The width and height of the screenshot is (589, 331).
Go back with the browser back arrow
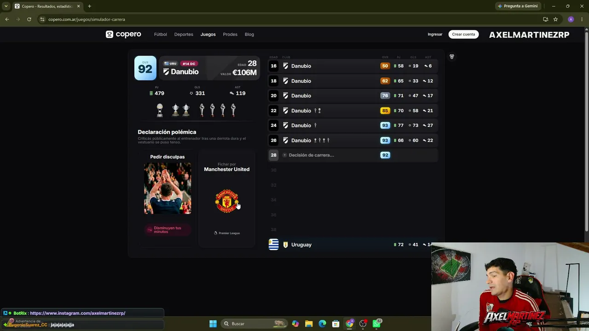[x=7, y=19]
